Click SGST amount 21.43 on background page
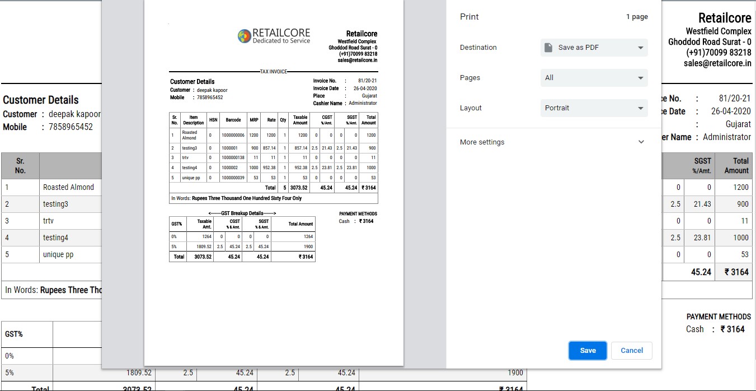 702,204
